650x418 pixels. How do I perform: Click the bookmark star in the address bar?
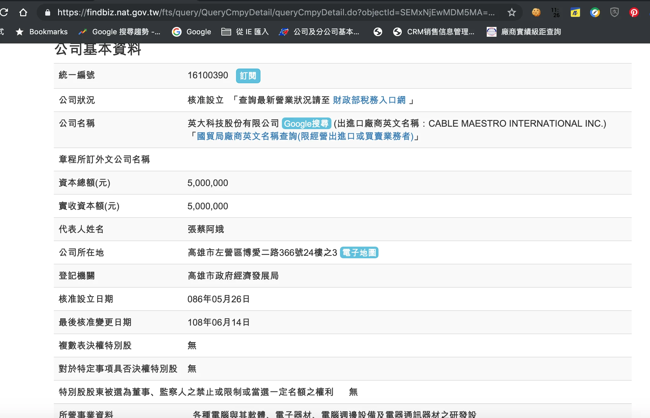(x=512, y=13)
